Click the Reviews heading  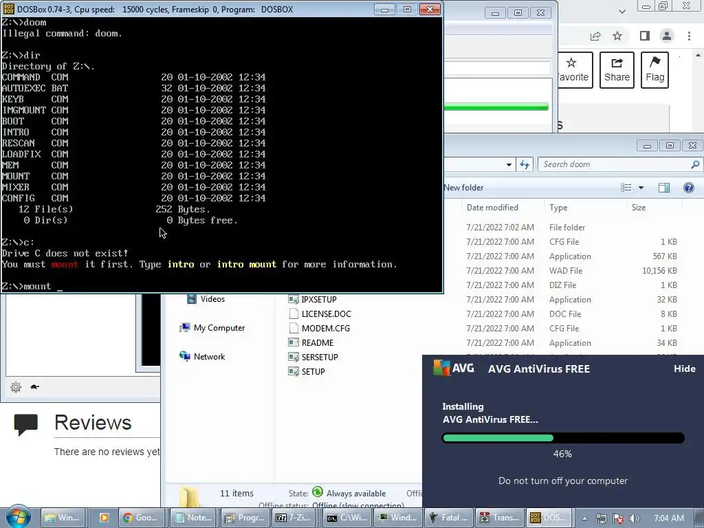93,423
